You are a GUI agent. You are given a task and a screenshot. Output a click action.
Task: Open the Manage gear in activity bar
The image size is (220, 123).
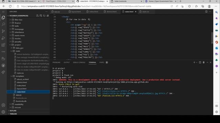(3, 112)
